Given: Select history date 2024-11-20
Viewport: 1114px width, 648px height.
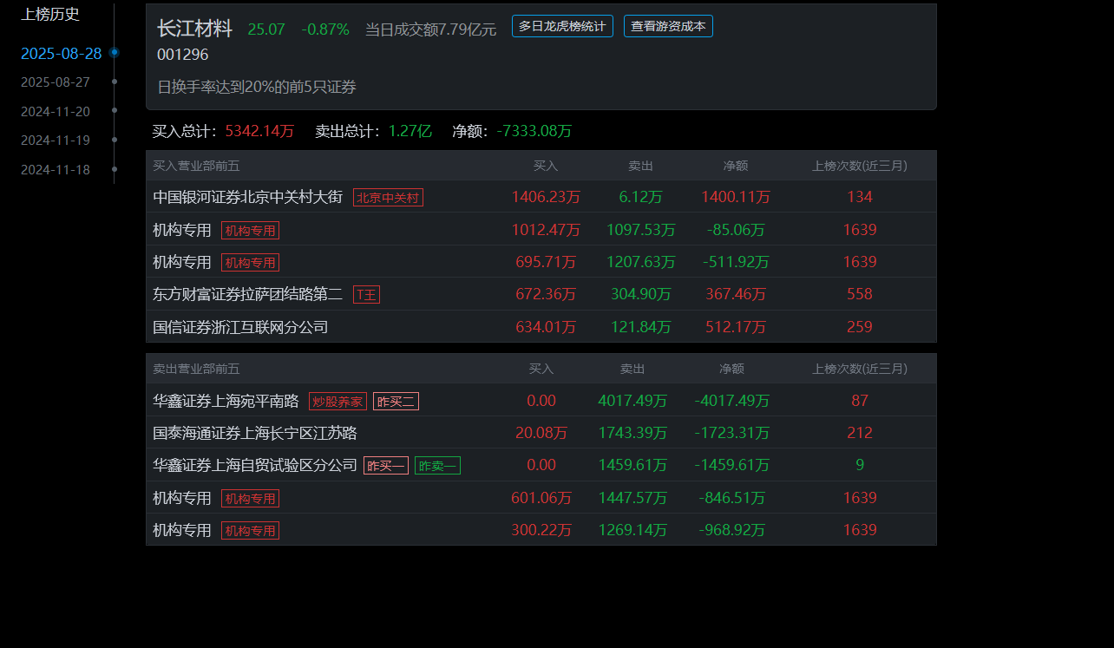Looking at the screenshot, I should (56, 112).
